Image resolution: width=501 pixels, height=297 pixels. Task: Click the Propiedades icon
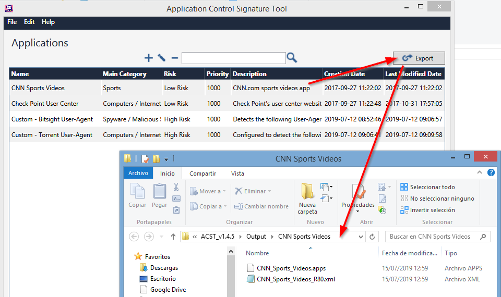[358, 192]
